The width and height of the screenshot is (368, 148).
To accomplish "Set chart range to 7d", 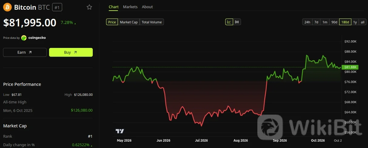I will (316, 22).
